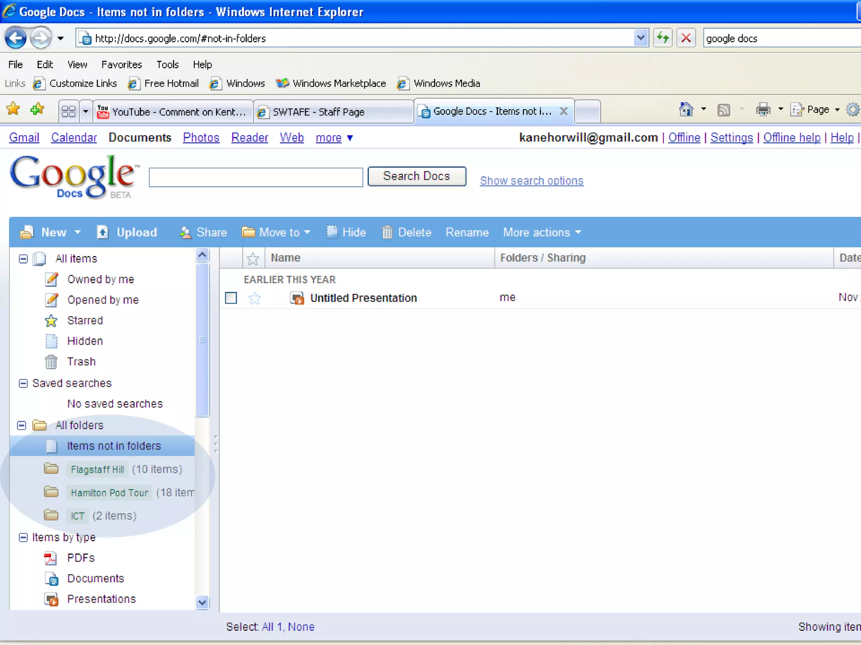Click the Starred yellow star icon in sidebar

pyautogui.click(x=51, y=321)
